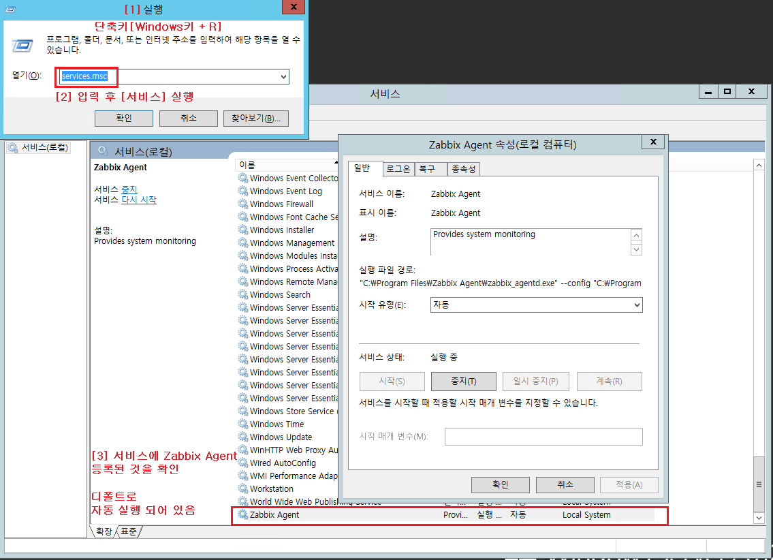Click gear icon beside Windows Management
Screen dimensions: 773x560
(243, 243)
